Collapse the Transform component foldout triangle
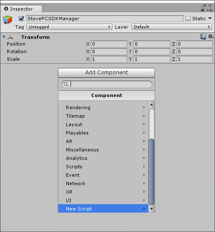 coord(4,37)
